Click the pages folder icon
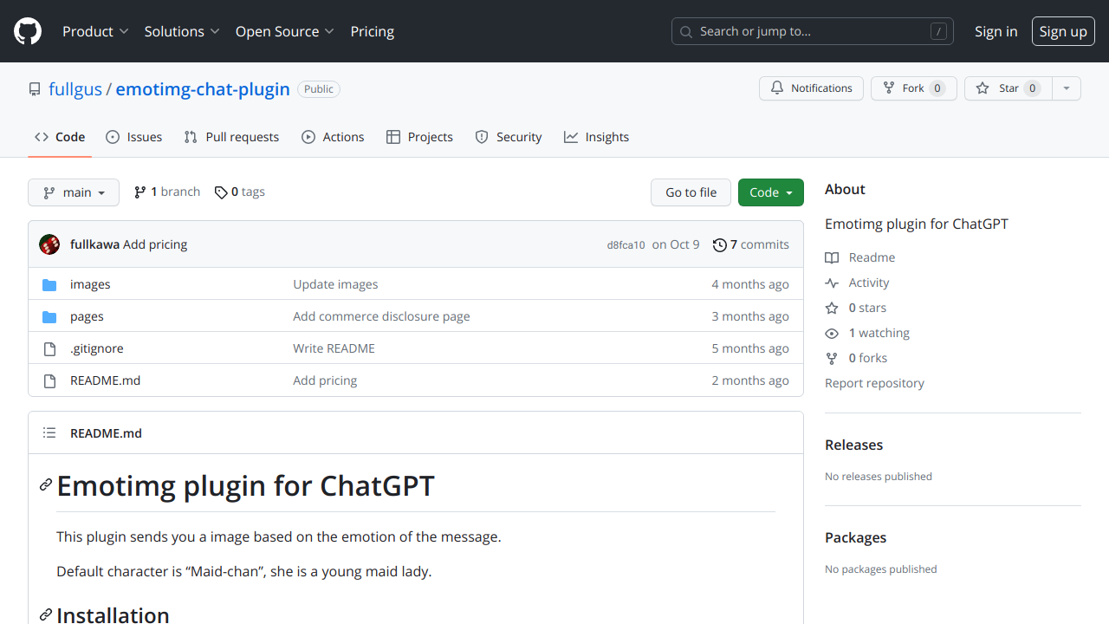Viewport: 1109px width, 624px height. 49,316
